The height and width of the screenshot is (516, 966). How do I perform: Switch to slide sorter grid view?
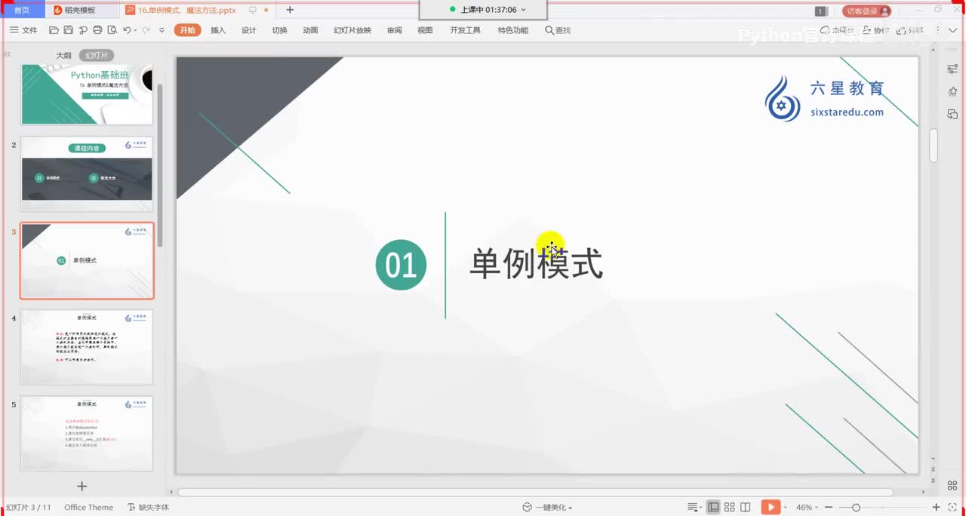click(x=729, y=507)
